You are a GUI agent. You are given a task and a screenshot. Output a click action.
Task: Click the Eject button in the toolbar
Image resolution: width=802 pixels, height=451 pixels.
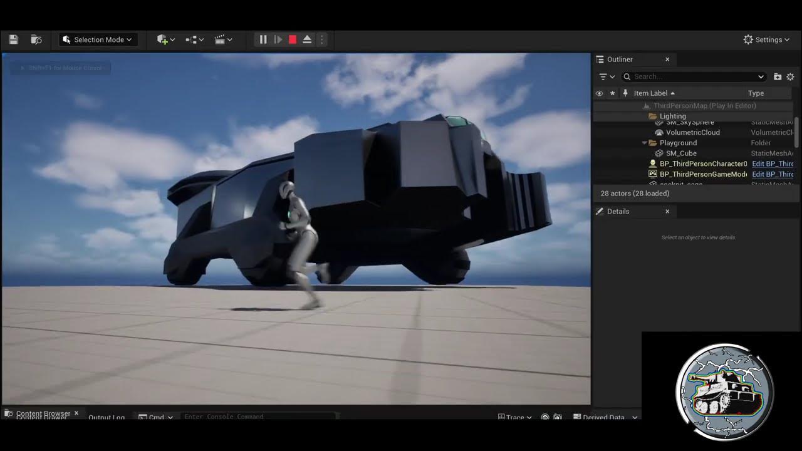306,39
